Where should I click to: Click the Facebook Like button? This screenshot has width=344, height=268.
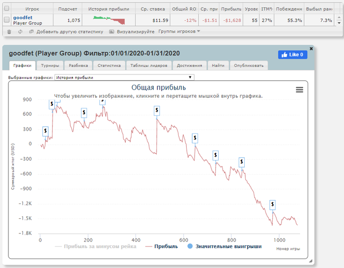[x=293, y=55]
